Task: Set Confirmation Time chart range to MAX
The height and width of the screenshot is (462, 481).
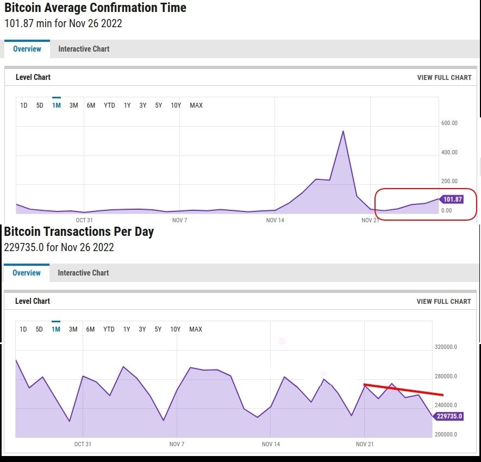Action: click(196, 105)
